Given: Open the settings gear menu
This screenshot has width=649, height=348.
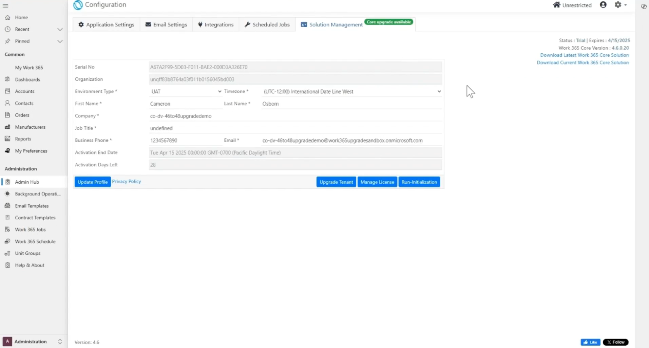Looking at the screenshot, I should click(621, 5).
